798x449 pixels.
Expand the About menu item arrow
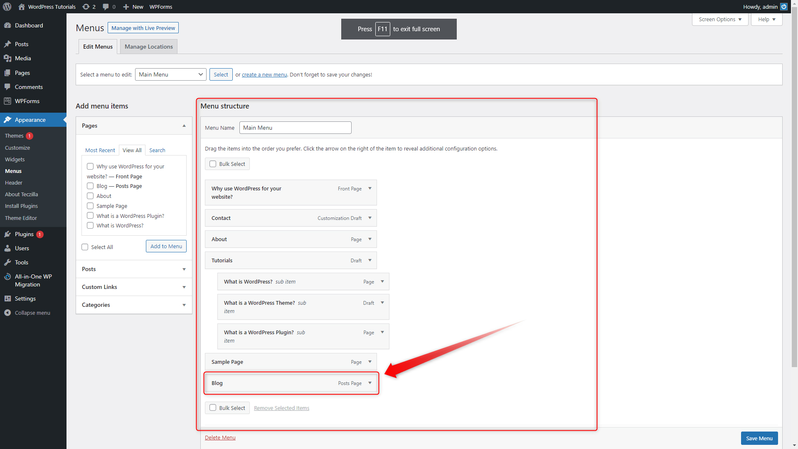[370, 239]
